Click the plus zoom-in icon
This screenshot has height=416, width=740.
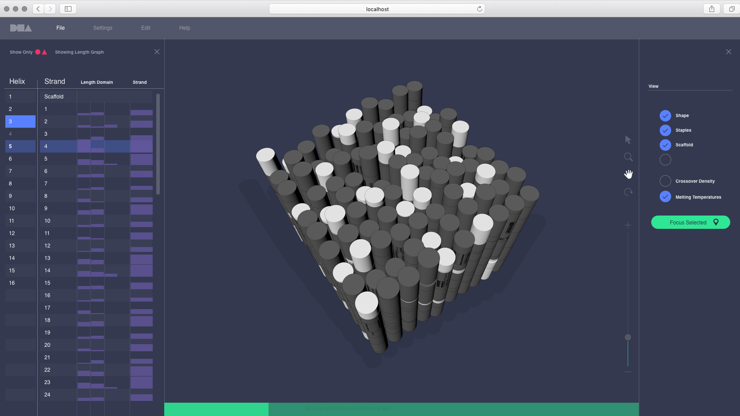(x=628, y=225)
